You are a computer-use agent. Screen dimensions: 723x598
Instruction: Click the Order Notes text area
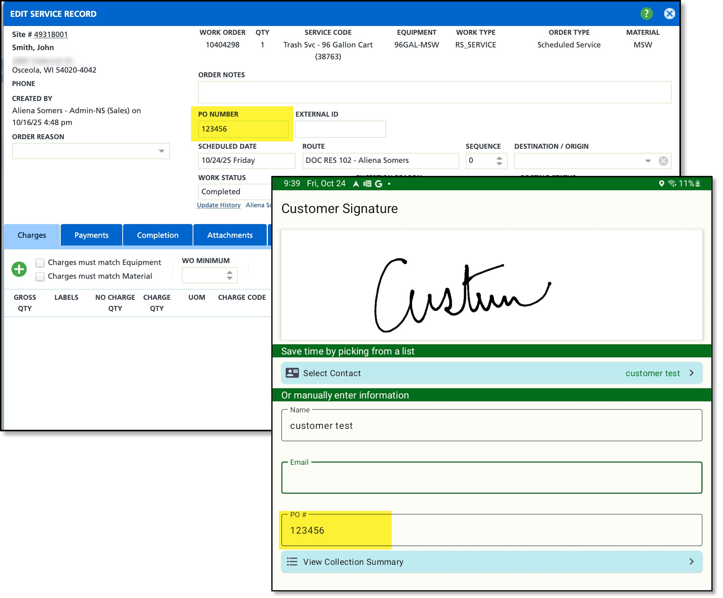point(434,92)
